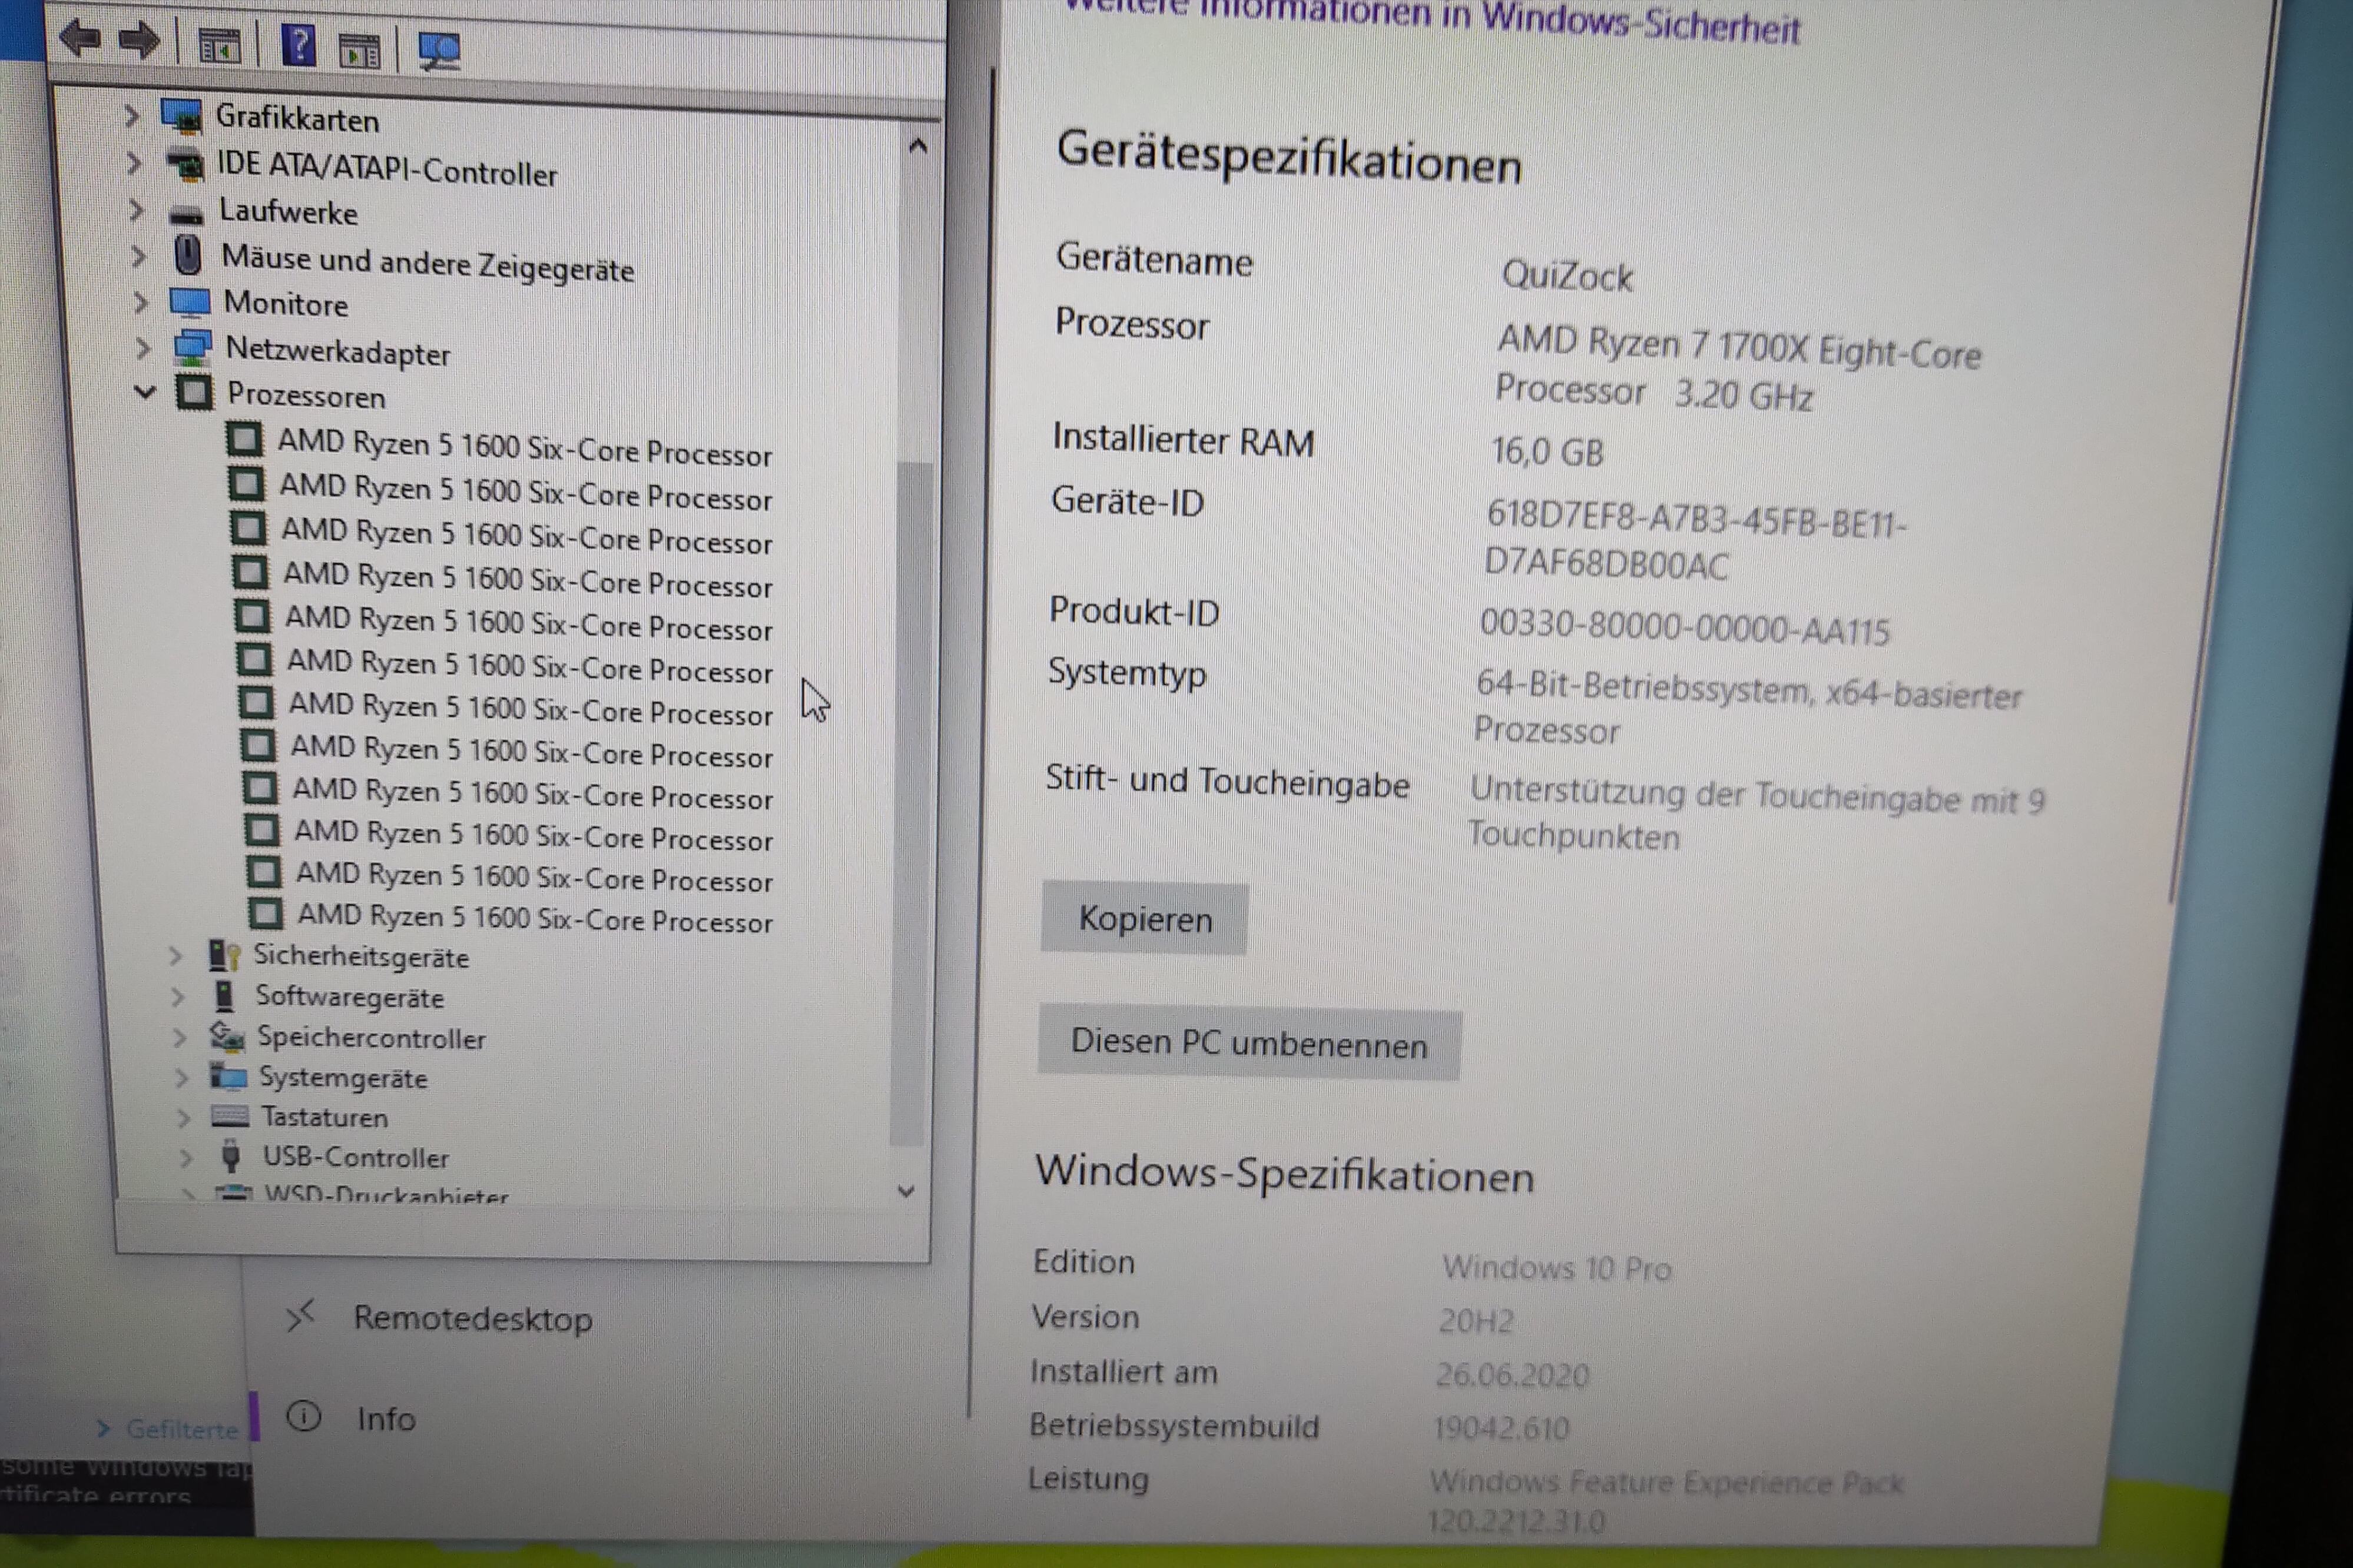Click the Speichercontroller icon

pyautogui.click(x=228, y=1037)
